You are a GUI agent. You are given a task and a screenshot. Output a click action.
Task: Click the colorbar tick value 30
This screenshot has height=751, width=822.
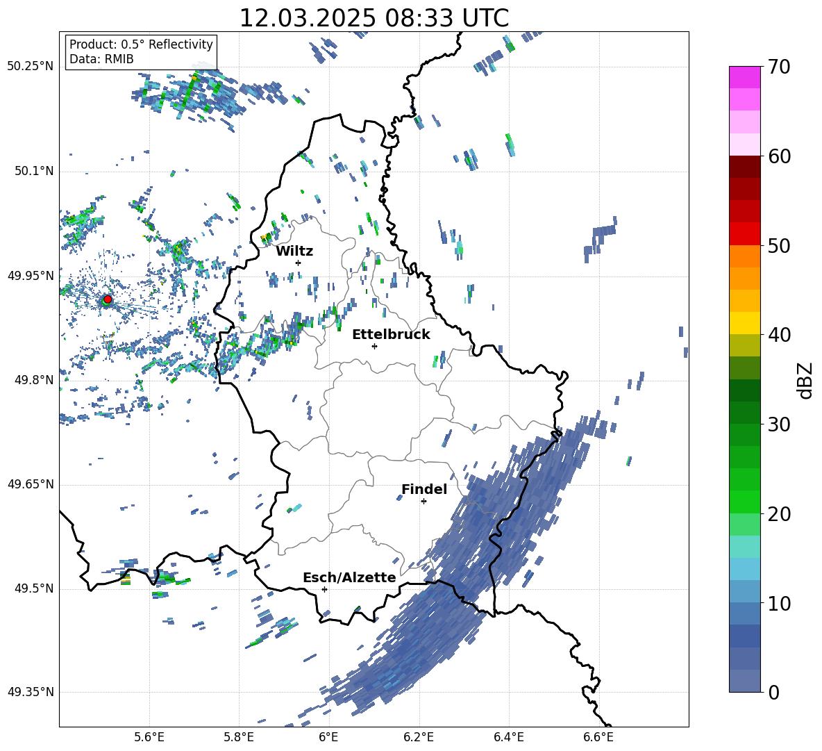click(x=779, y=424)
